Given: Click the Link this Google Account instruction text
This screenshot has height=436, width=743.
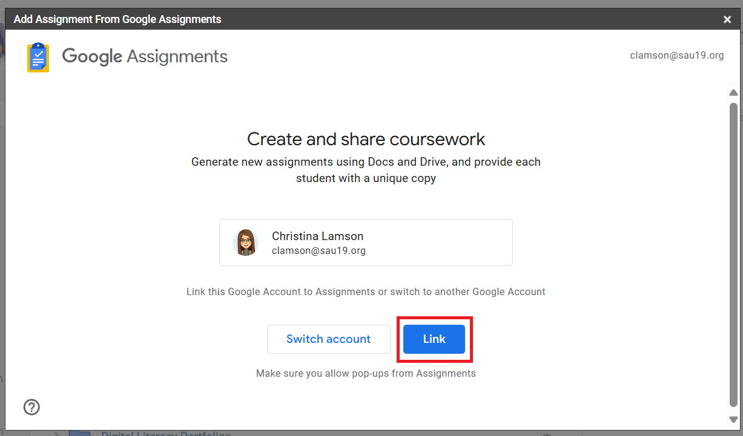Looking at the screenshot, I should coord(366,292).
